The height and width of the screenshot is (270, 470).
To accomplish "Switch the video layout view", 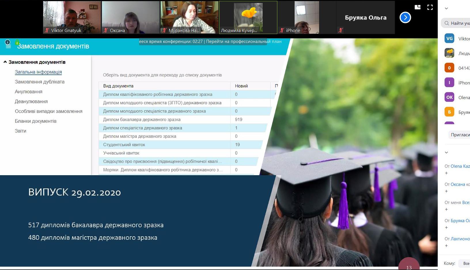I will click(418, 7).
